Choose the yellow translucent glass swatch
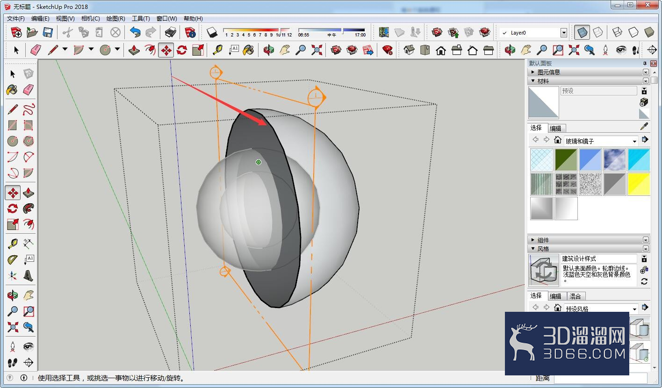 [x=639, y=184]
